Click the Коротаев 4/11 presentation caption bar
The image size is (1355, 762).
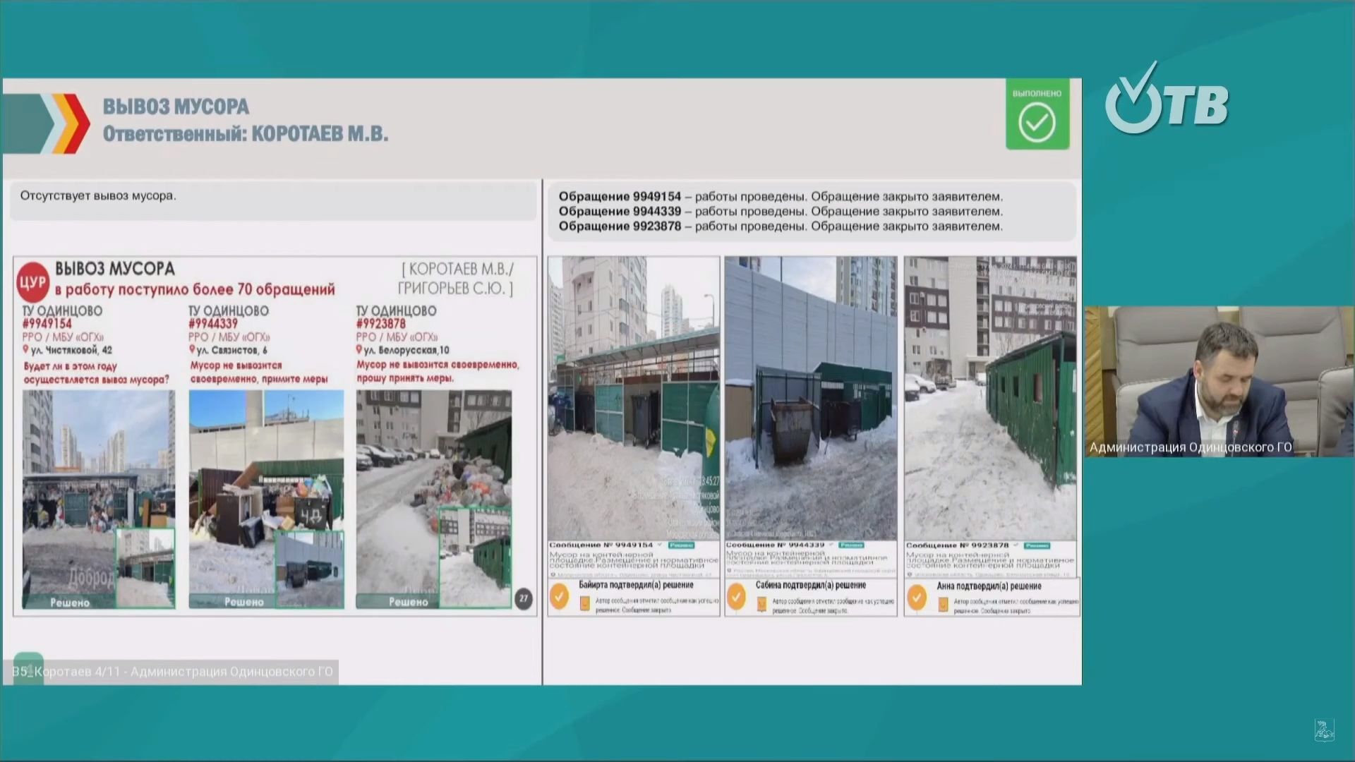tap(173, 672)
